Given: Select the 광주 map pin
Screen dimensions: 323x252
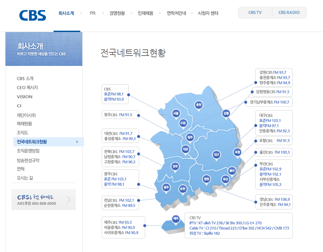Looking at the screenshot, I should click(x=166, y=188).
